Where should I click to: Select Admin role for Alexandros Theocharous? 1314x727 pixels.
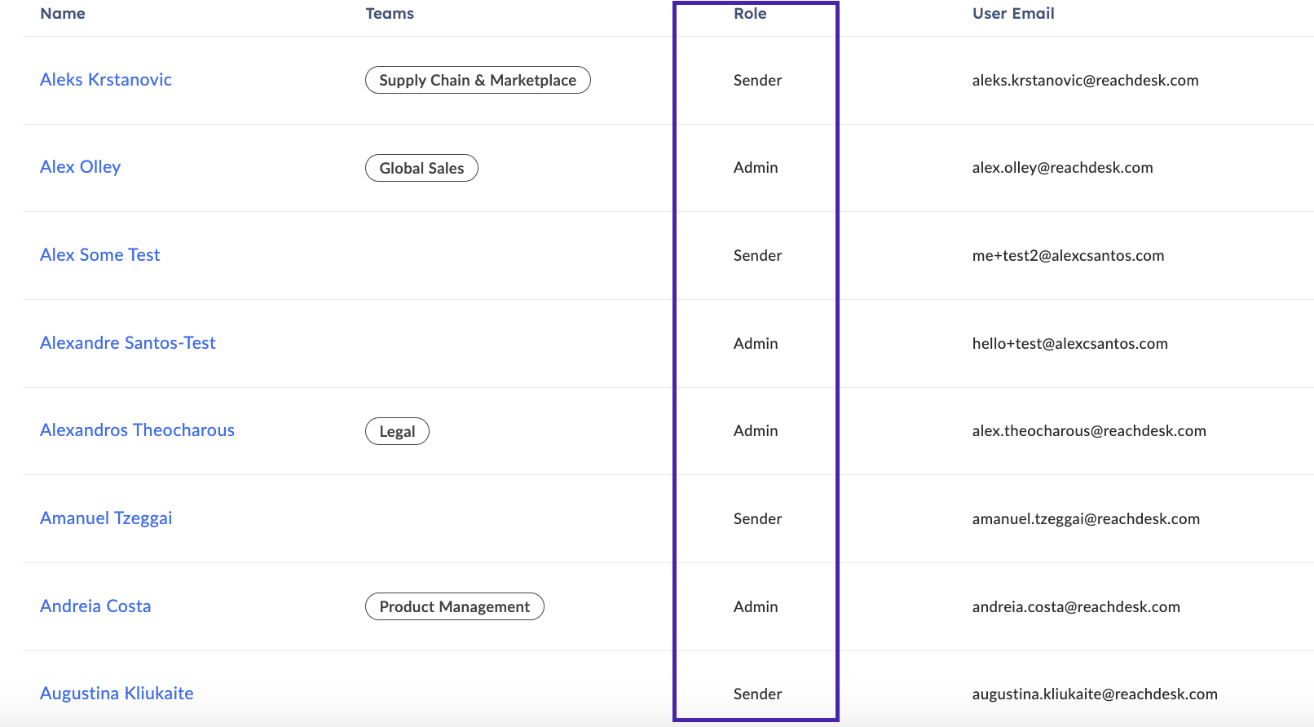(756, 431)
